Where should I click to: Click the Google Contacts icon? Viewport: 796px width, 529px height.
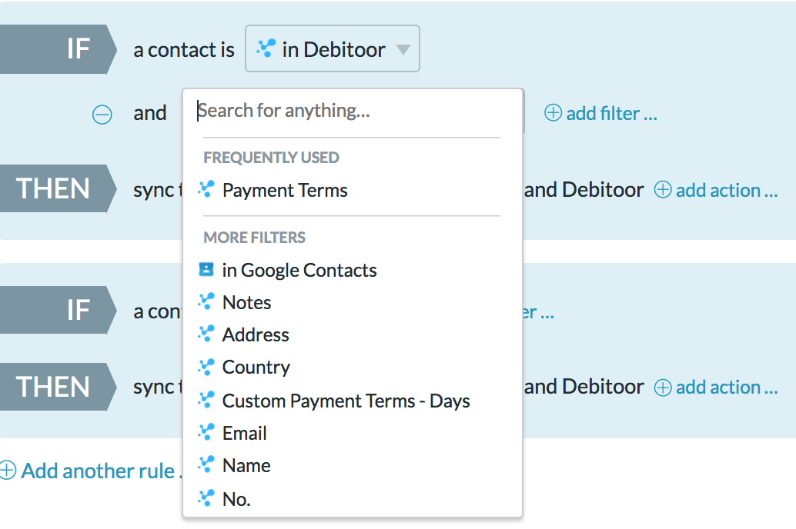point(206,269)
